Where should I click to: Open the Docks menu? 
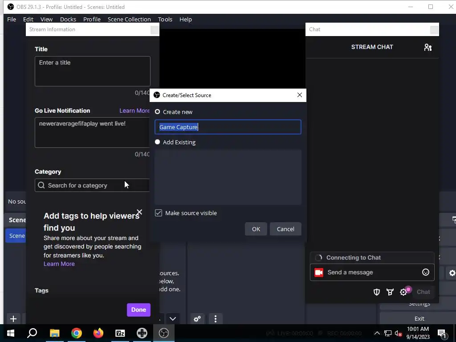(68, 19)
